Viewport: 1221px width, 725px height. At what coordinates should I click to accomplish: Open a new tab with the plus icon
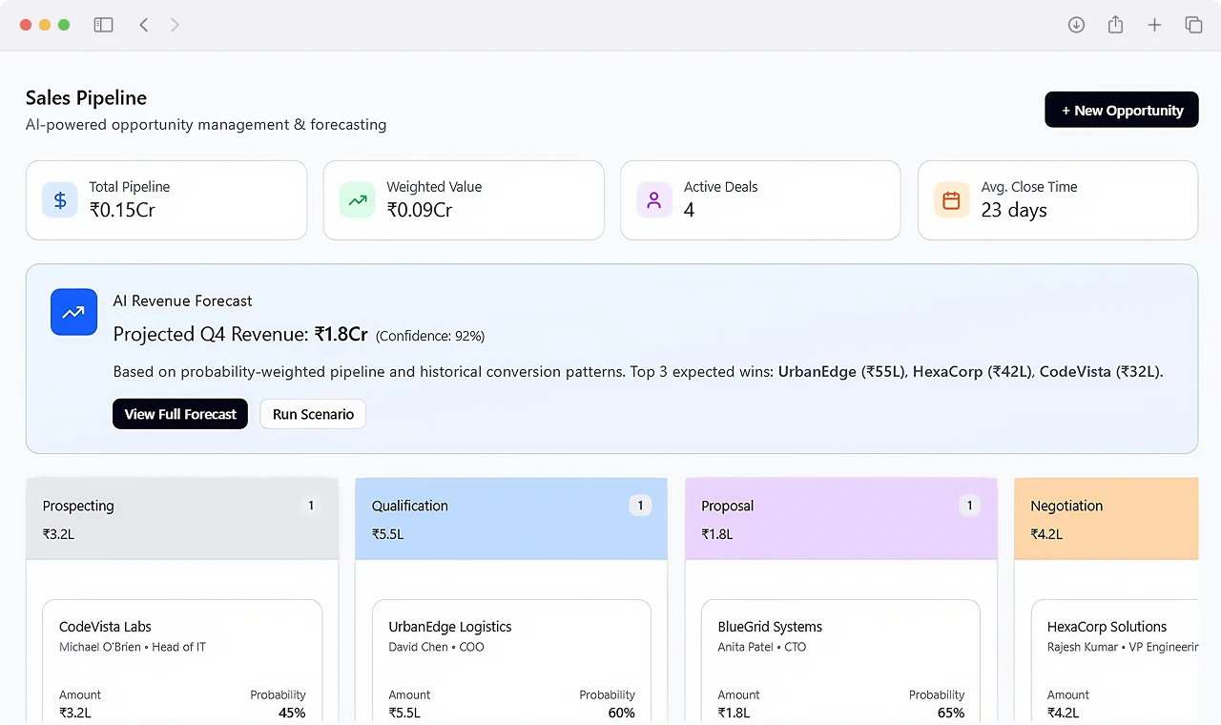(1154, 25)
